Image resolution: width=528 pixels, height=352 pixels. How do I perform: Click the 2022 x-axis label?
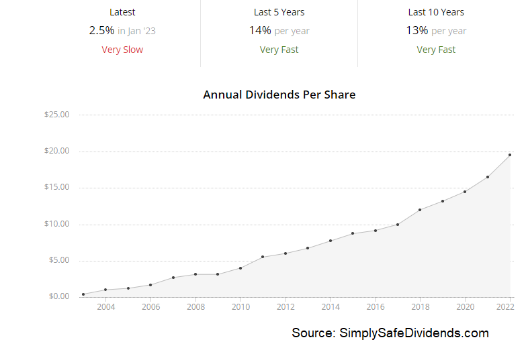pyautogui.click(x=505, y=306)
